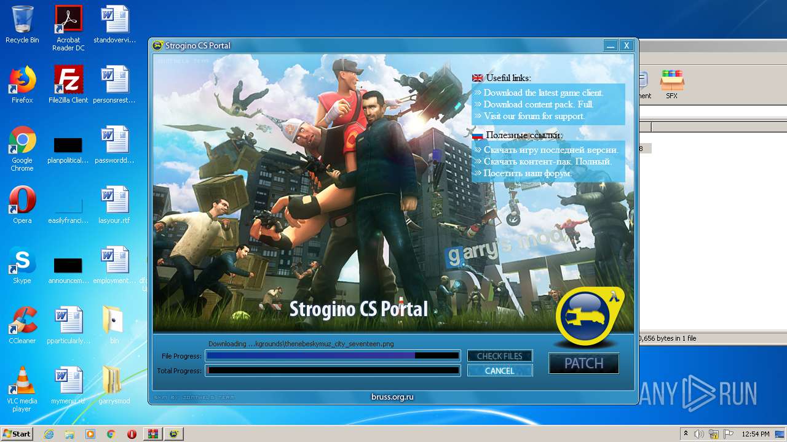Open the passwordd… Word document

click(x=114, y=145)
